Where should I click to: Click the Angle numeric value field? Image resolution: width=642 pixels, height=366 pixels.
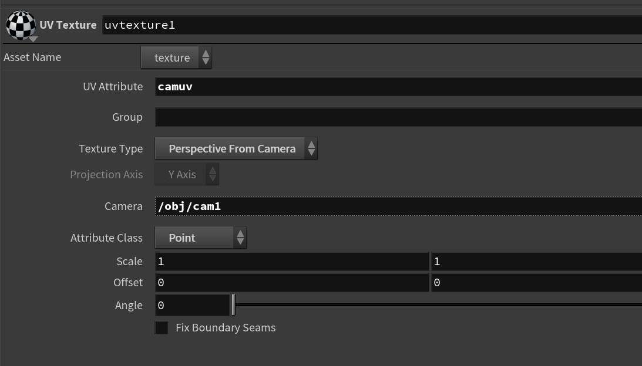(193, 305)
